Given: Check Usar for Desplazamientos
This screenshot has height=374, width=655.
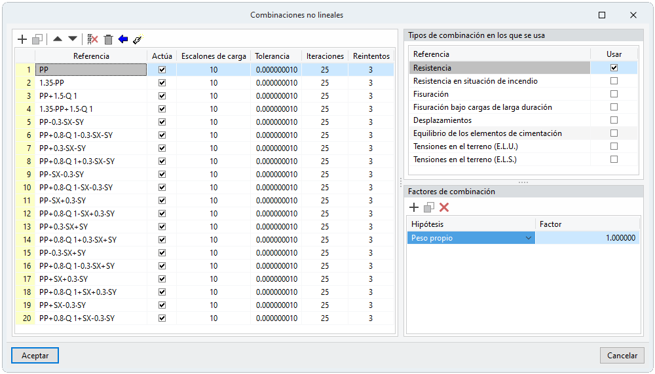Looking at the screenshot, I should point(614,120).
